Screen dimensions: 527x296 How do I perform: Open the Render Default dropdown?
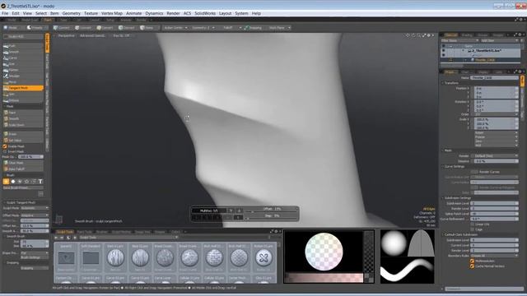(494, 155)
